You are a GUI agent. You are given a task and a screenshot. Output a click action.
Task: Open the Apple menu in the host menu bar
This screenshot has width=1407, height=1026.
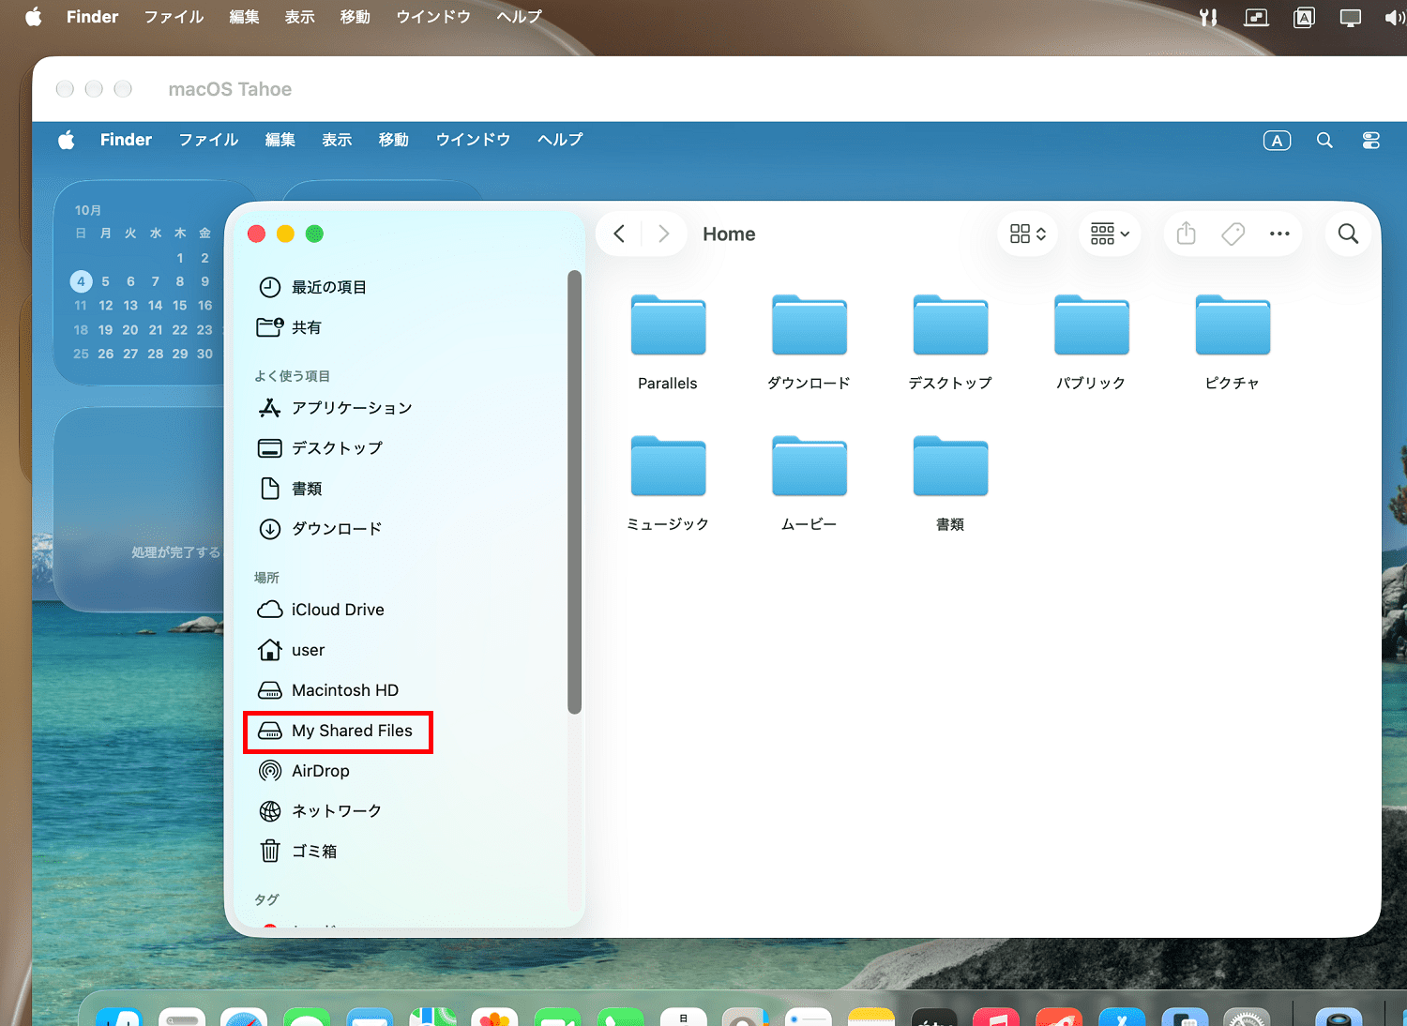[34, 17]
